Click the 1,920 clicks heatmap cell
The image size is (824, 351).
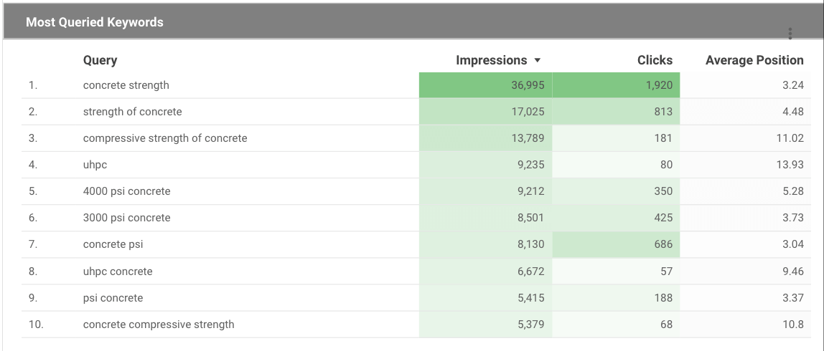tap(616, 85)
